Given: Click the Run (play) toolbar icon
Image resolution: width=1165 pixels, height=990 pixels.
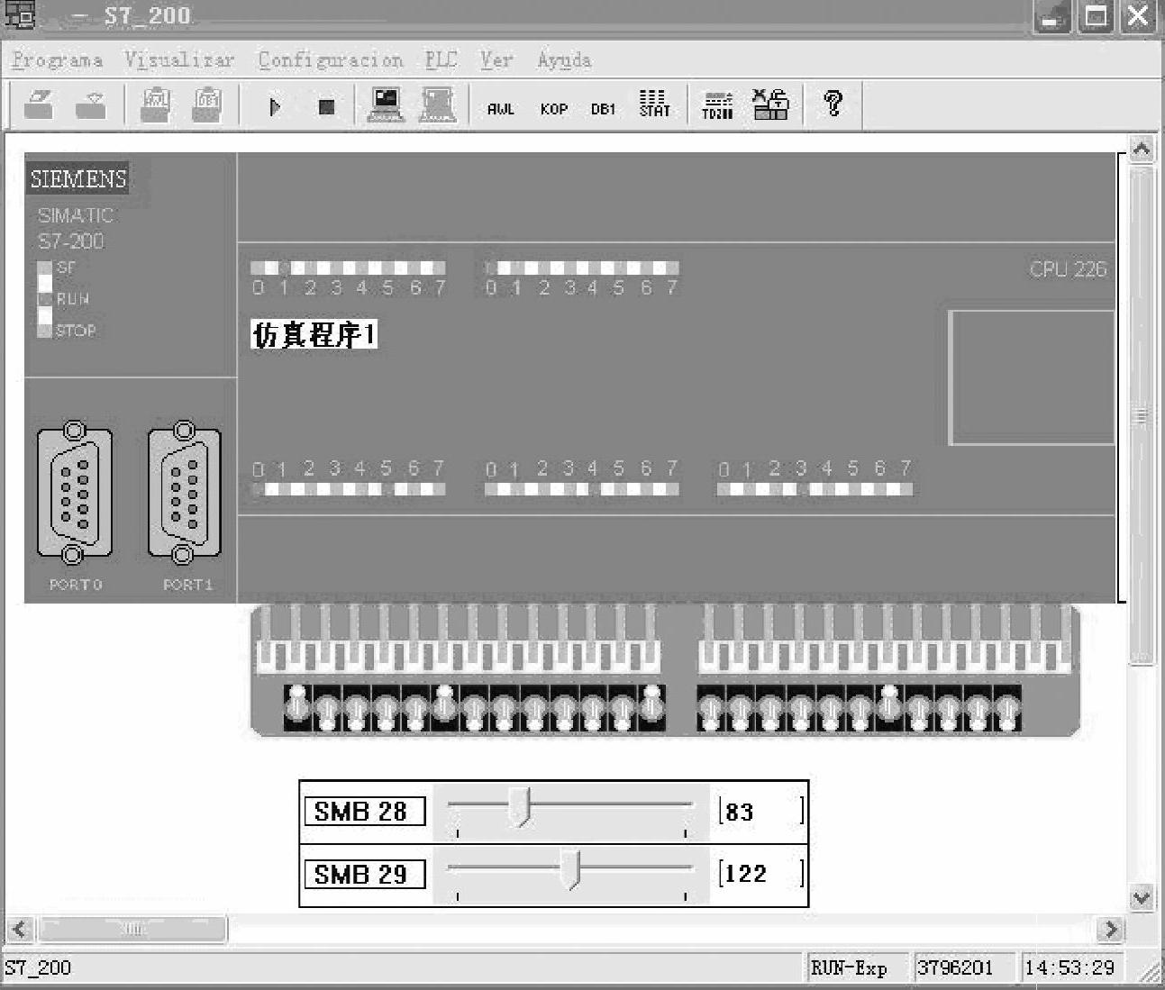Looking at the screenshot, I should click(x=275, y=107).
